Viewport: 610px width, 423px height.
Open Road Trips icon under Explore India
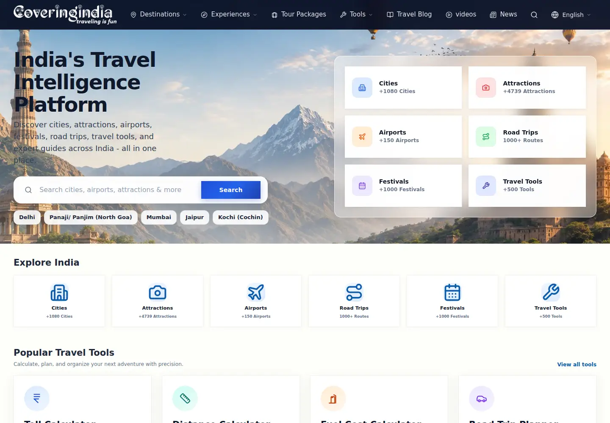[354, 292]
